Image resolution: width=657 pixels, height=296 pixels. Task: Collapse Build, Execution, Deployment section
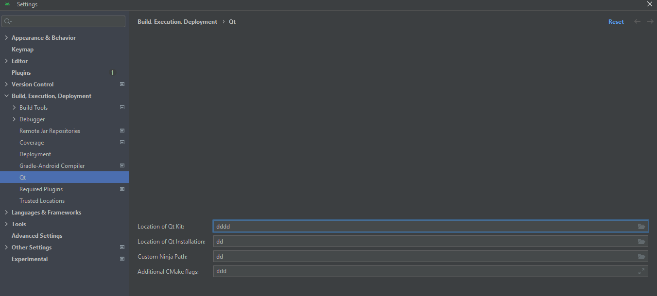6,96
